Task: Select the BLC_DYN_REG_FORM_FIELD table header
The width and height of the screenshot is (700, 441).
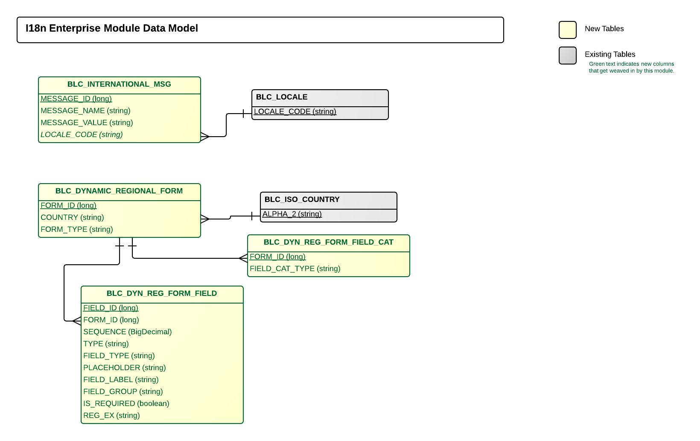Action: (x=162, y=294)
